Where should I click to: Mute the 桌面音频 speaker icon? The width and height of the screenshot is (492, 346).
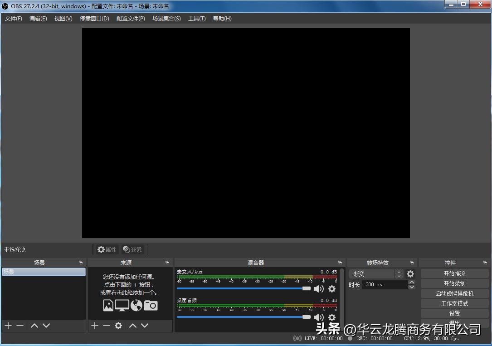[319, 317]
